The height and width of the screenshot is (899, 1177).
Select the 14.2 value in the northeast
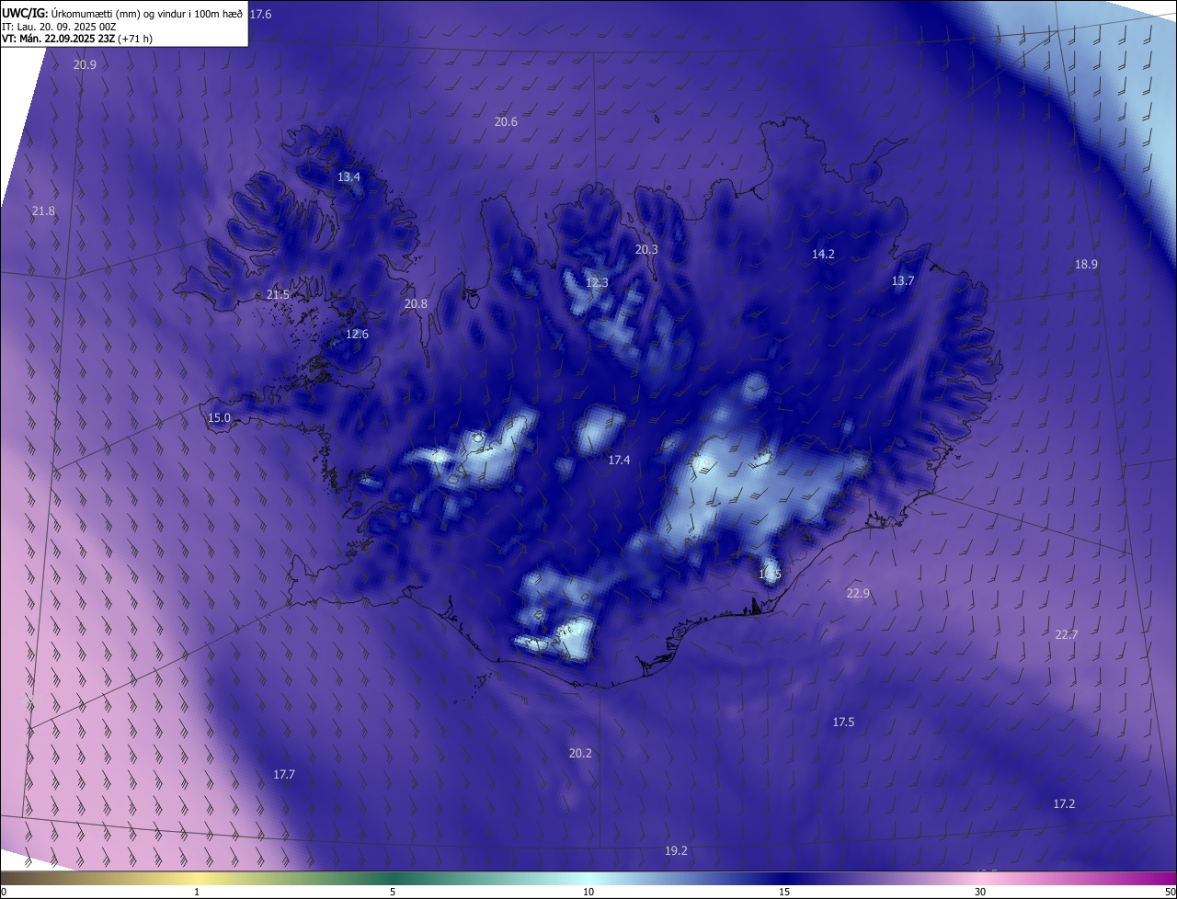(x=823, y=254)
